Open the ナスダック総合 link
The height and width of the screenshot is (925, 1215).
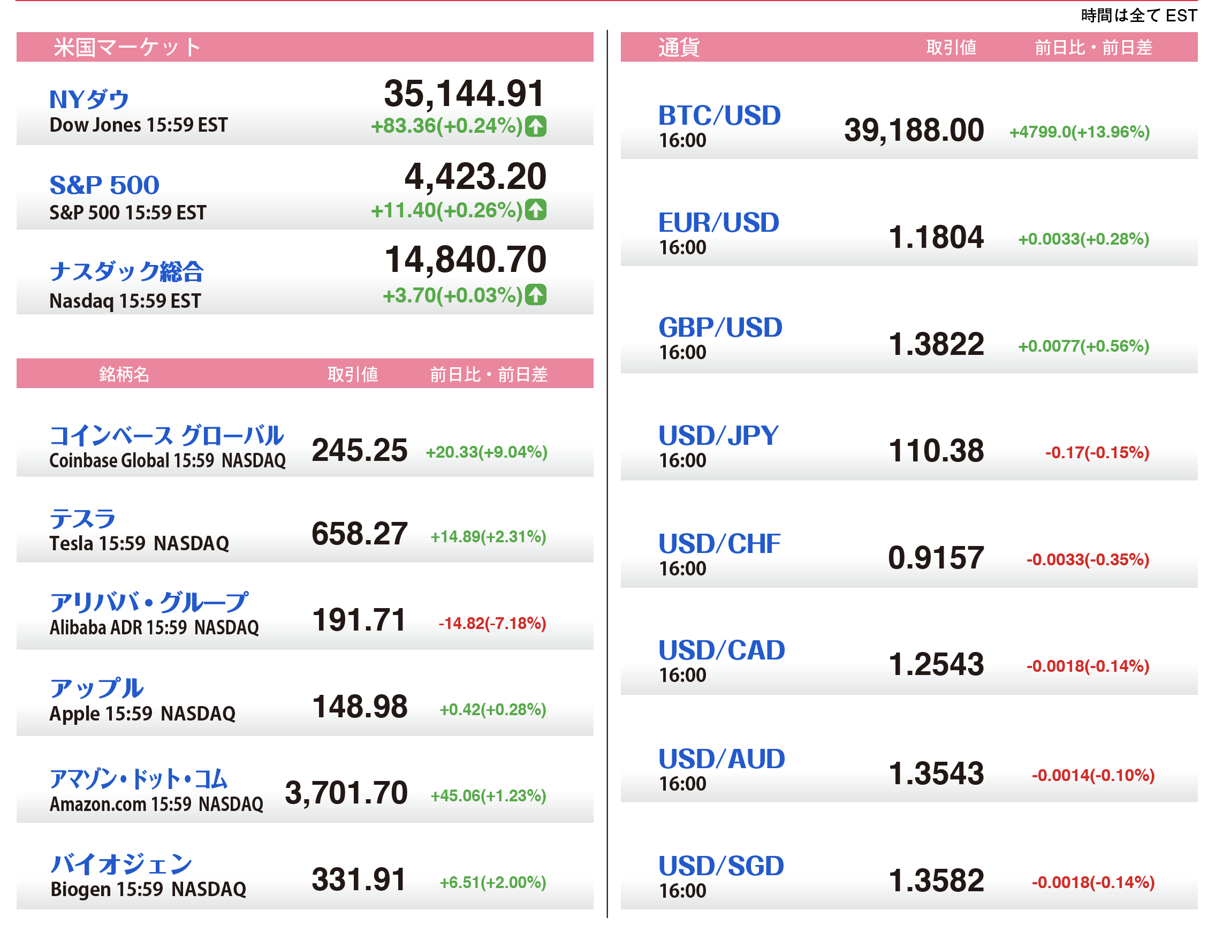point(126,271)
